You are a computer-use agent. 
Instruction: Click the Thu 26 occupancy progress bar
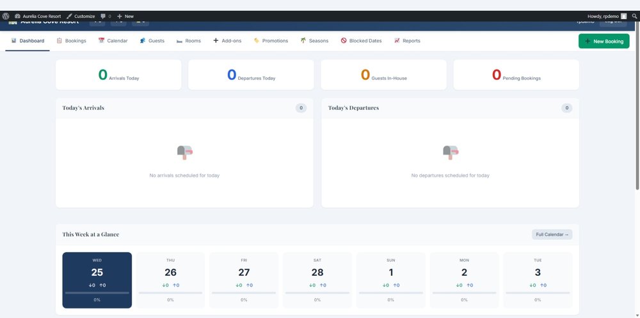coord(170,292)
